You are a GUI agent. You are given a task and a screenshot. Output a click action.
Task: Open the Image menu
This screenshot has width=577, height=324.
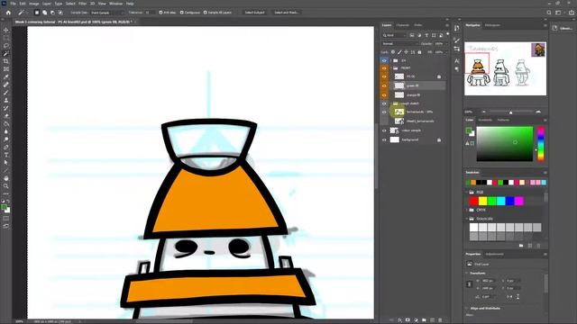34,4
